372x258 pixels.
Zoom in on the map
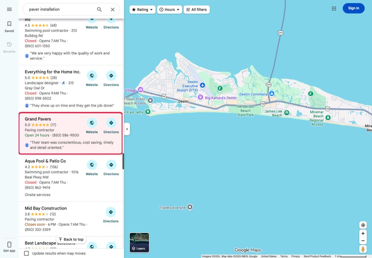pyautogui.click(x=363, y=233)
